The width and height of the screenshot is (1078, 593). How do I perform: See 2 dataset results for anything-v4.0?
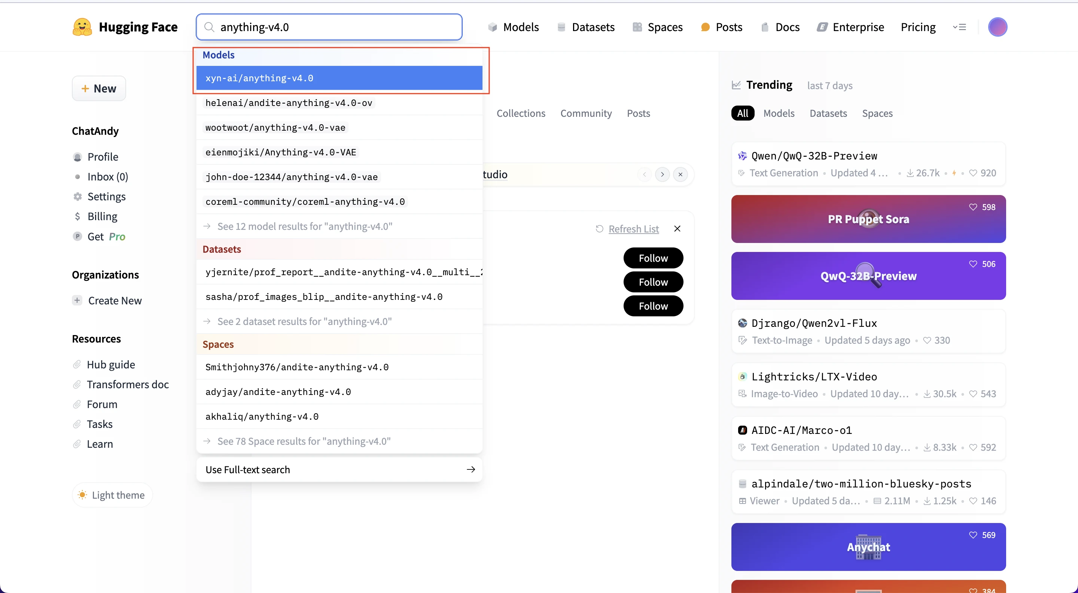pos(339,322)
